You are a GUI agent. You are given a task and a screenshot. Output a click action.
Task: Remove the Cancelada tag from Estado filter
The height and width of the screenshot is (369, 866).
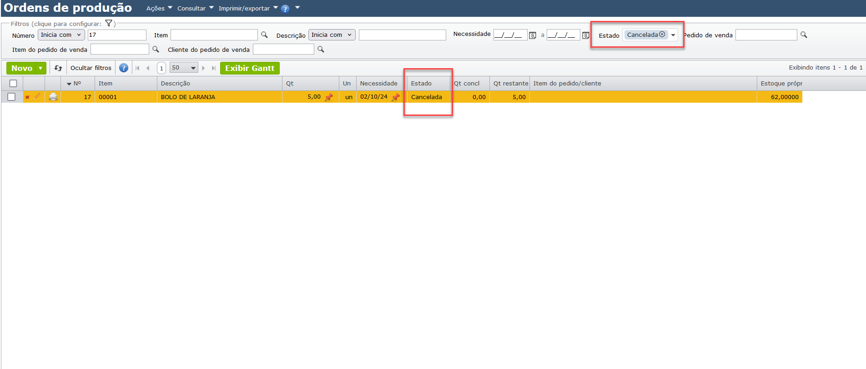click(662, 35)
